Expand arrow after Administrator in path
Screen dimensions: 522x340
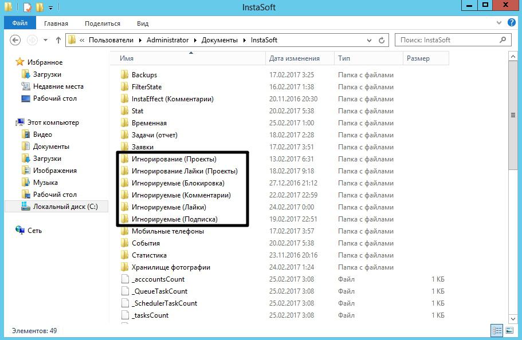pos(195,40)
